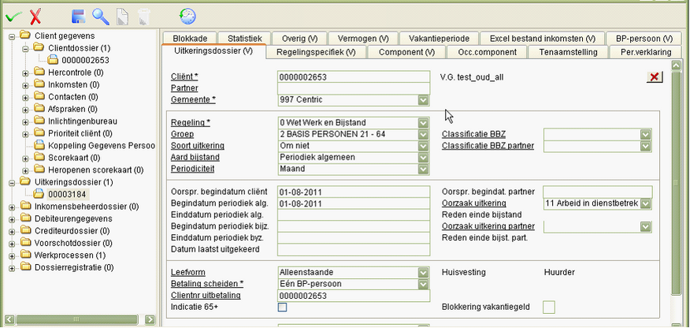Image resolution: width=690 pixels, height=328 pixels.
Task: Click the Einddatum periodiek alg. field
Action: point(354,215)
